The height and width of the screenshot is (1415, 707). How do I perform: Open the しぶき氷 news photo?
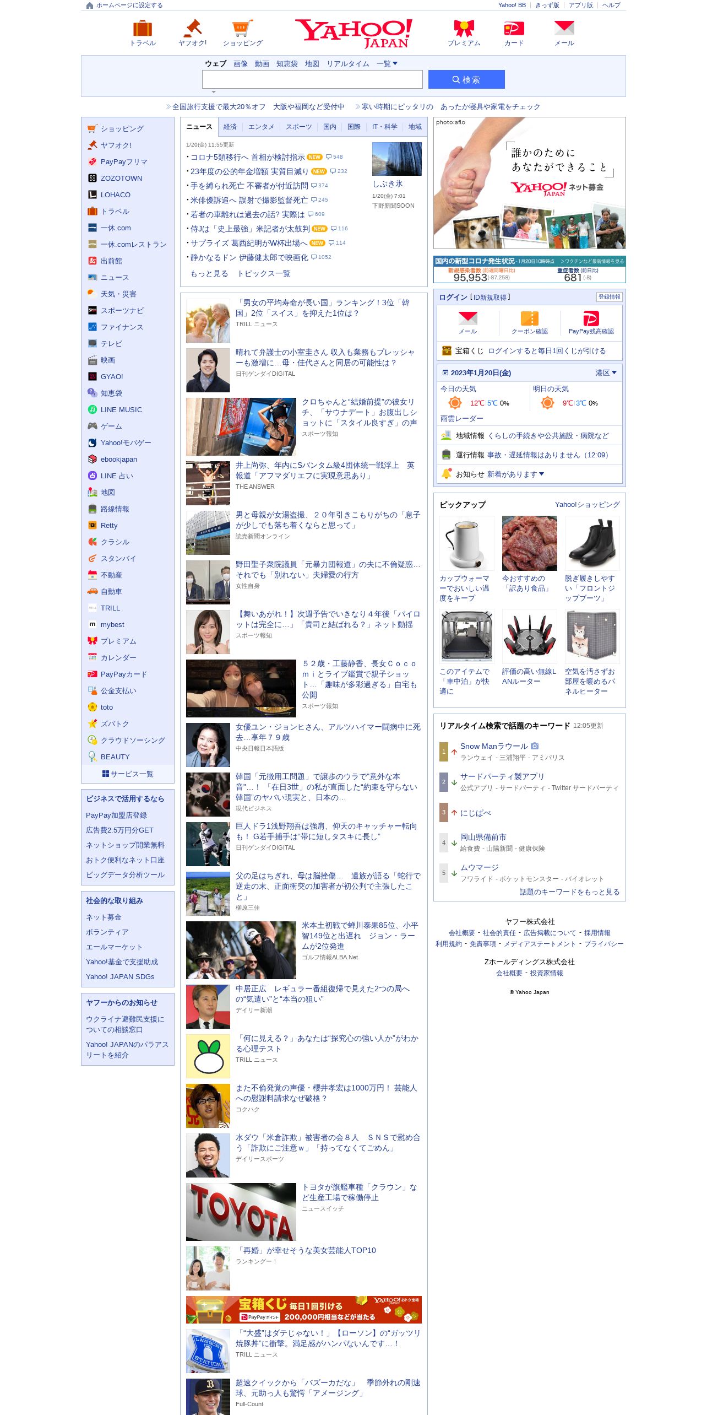point(397,159)
